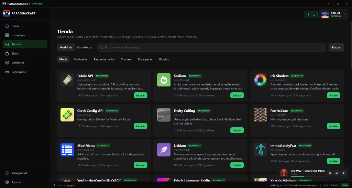Click the Fabric Language Kotlin title

point(192,180)
